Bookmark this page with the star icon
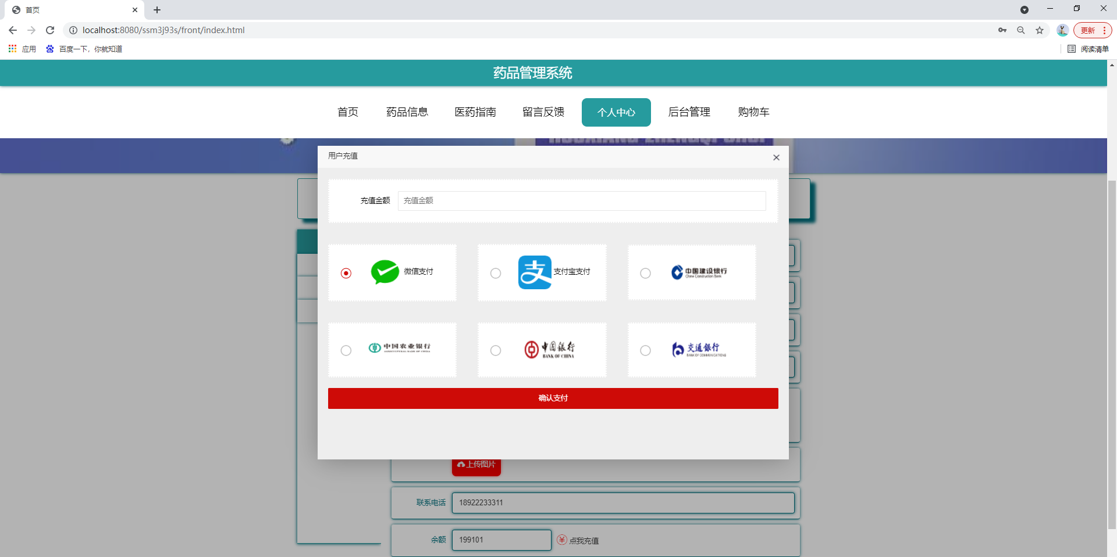This screenshot has height=557, width=1117. (1040, 30)
